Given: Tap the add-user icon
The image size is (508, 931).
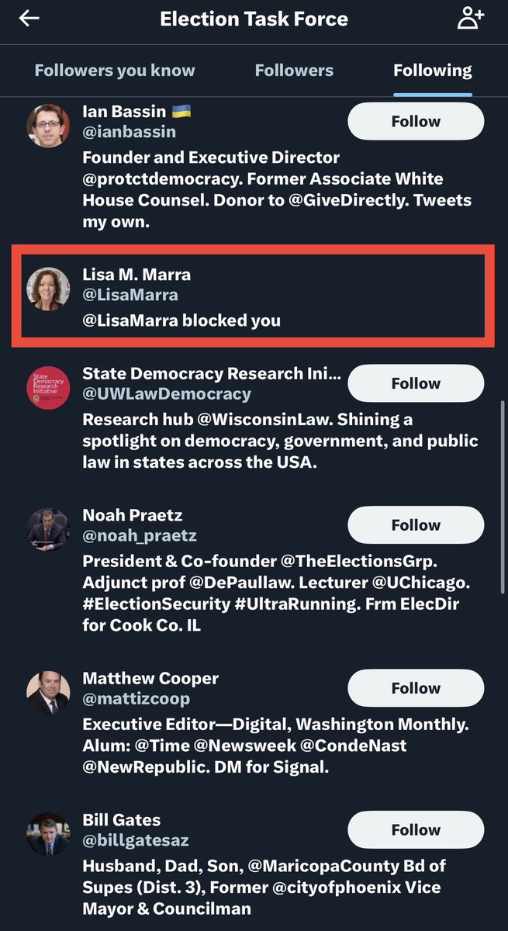Looking at the screenshot, I should tap(470, 19).
